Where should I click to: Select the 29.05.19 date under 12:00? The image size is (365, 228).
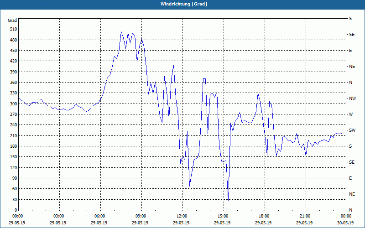(x=181, y=223)
